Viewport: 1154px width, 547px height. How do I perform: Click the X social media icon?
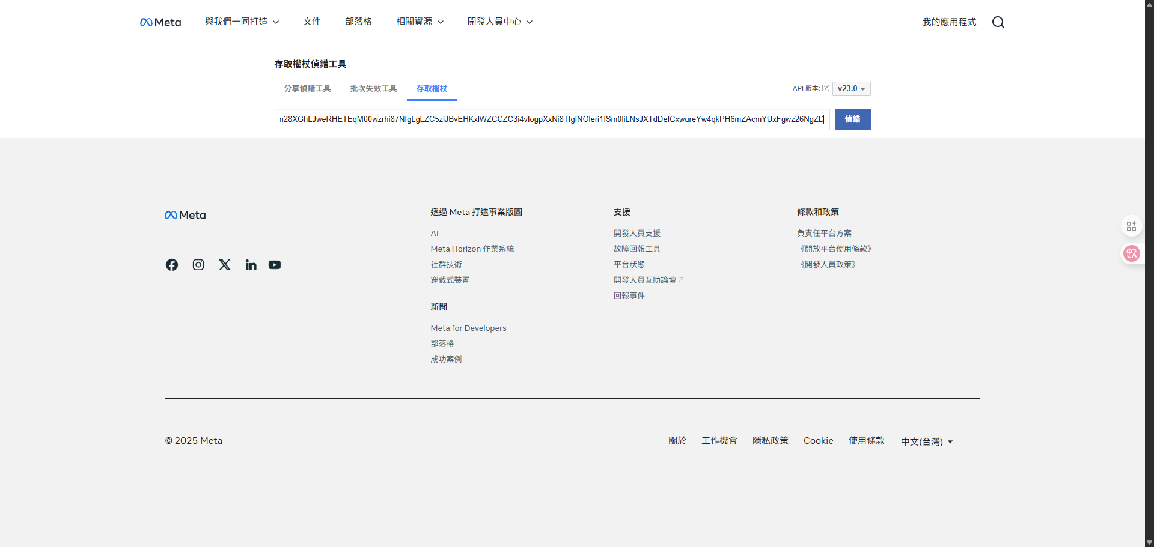point(224,264)
